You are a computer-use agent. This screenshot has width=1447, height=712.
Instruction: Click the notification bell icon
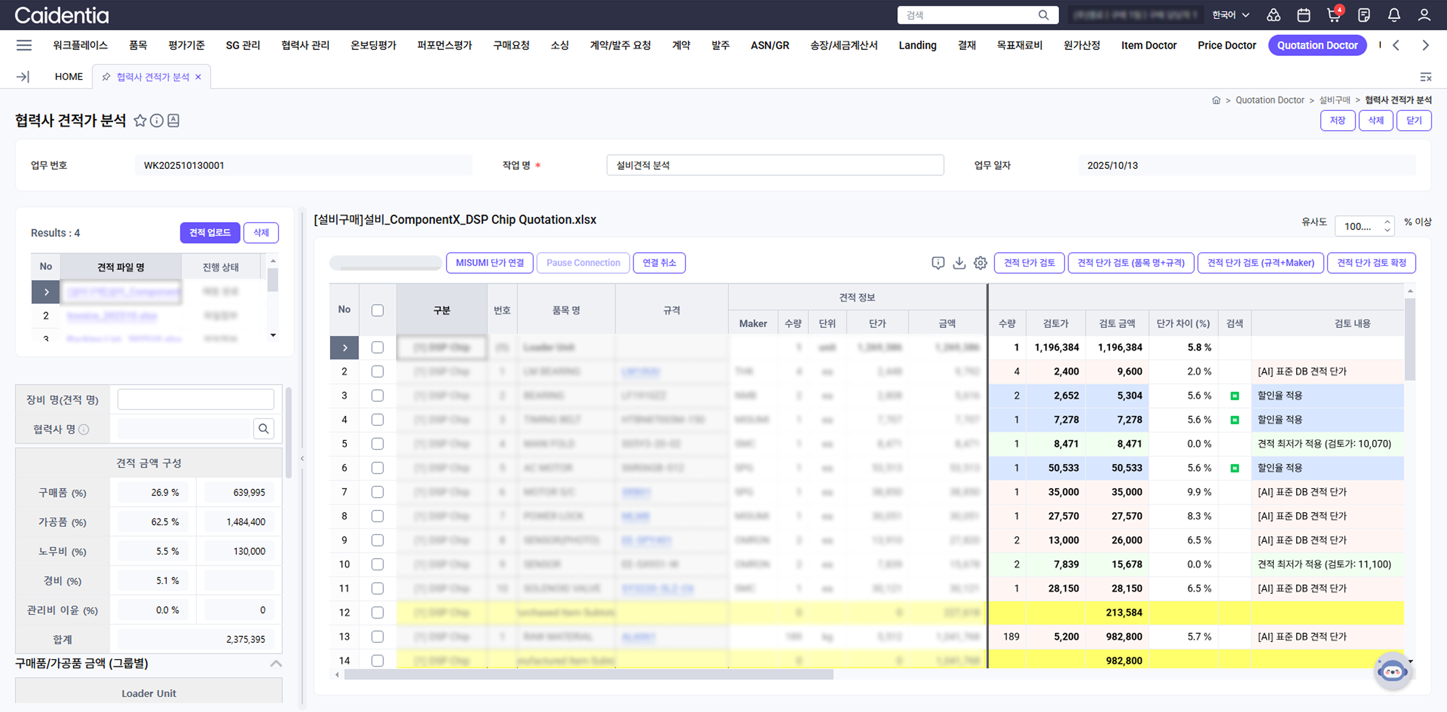click(1393, 15)
